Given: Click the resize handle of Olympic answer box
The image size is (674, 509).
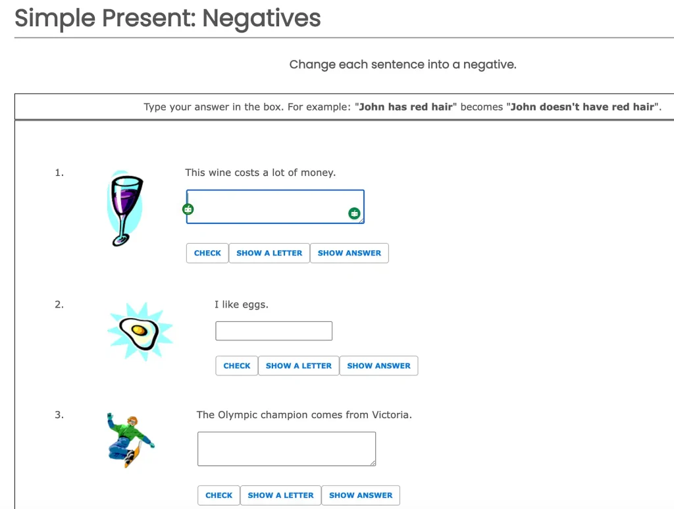Looking at the screenshot, I should (372, 462).
